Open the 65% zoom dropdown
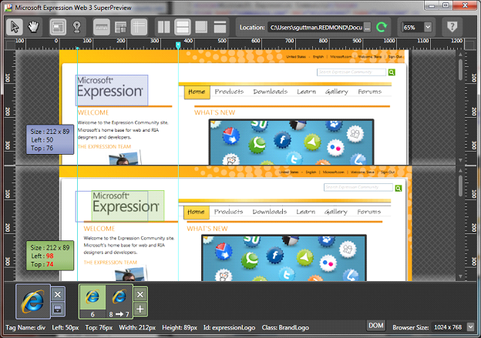 (x=428, y=27)
